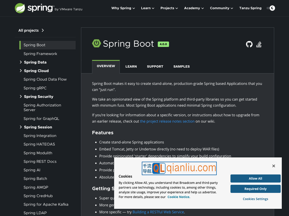Expand the Spring Cloud section

[21, 71]
